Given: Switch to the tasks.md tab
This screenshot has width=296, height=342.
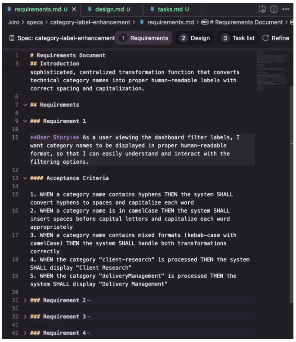Looking at the screenshot, I should 169,9.
